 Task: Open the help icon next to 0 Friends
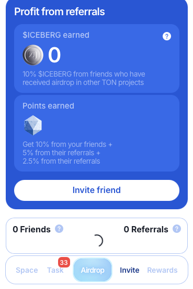click(59, 229)
